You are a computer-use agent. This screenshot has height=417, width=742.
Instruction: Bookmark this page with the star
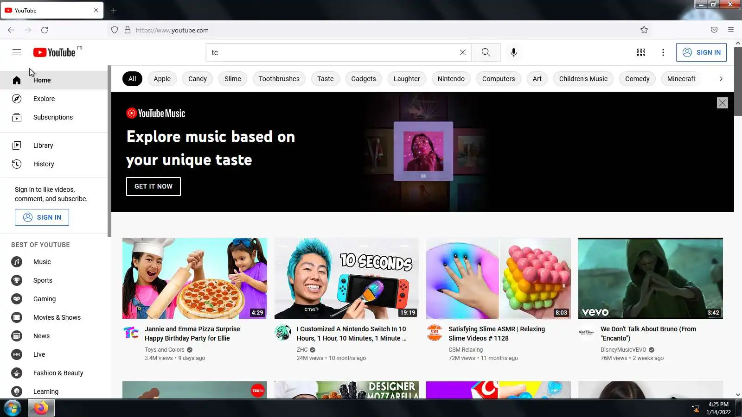coord(644,30)
